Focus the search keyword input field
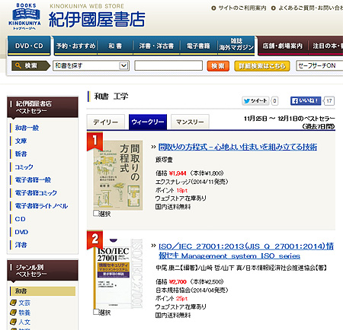Viewport: 343px width, 330px height. pyautogui.click(x=168, y=65)
